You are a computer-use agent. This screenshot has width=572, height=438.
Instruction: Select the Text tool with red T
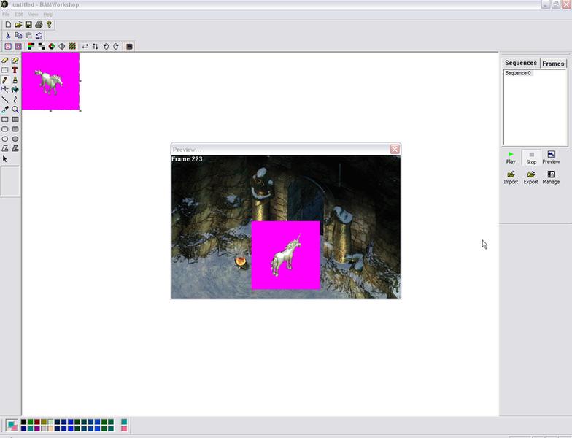click(x=15, y=70)
